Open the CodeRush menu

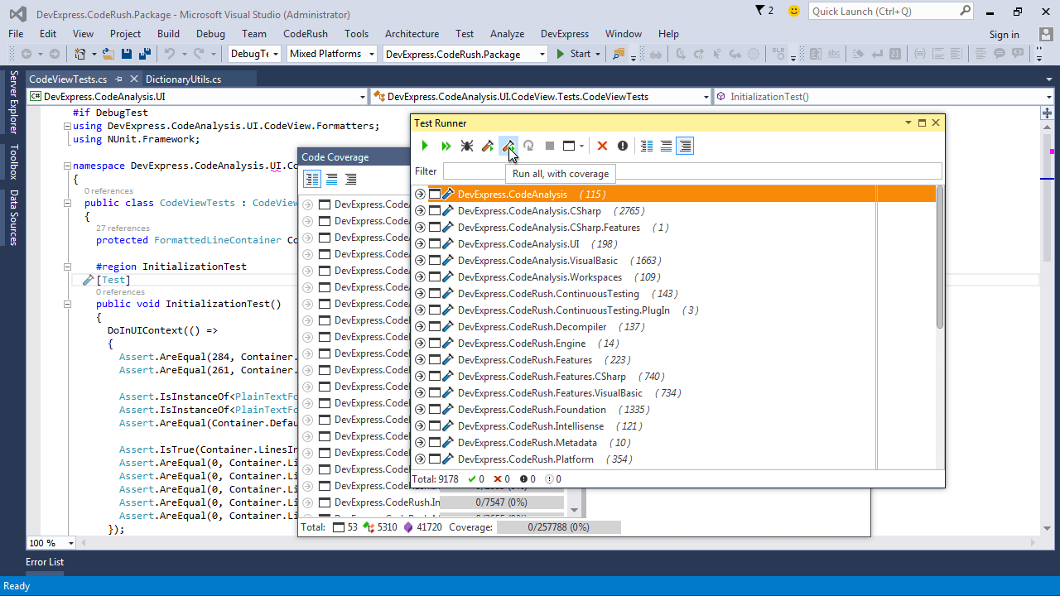pos(305,34)
